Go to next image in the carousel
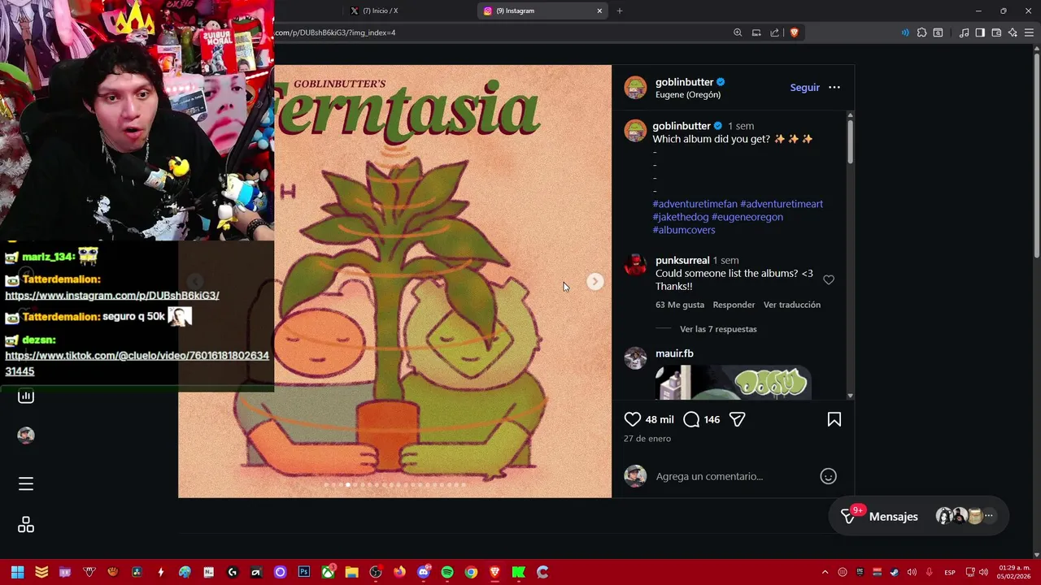This screenshot has height=585, width=1041. [595, 281]
